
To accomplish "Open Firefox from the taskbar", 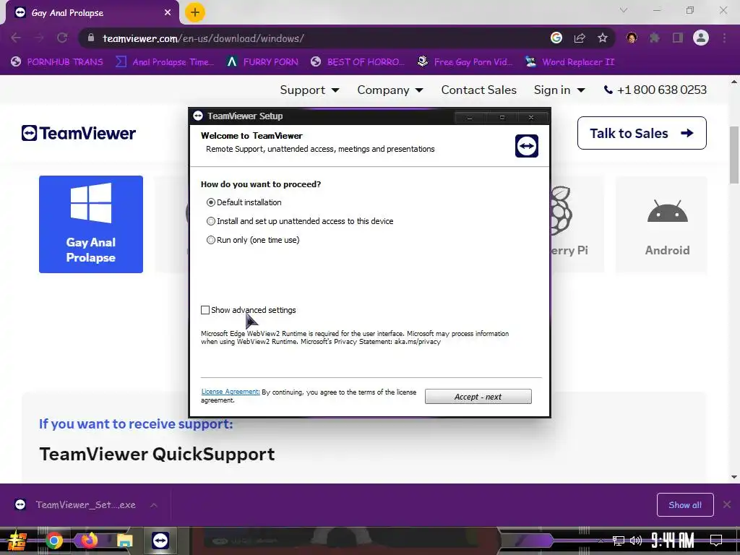I will (89, 541).
